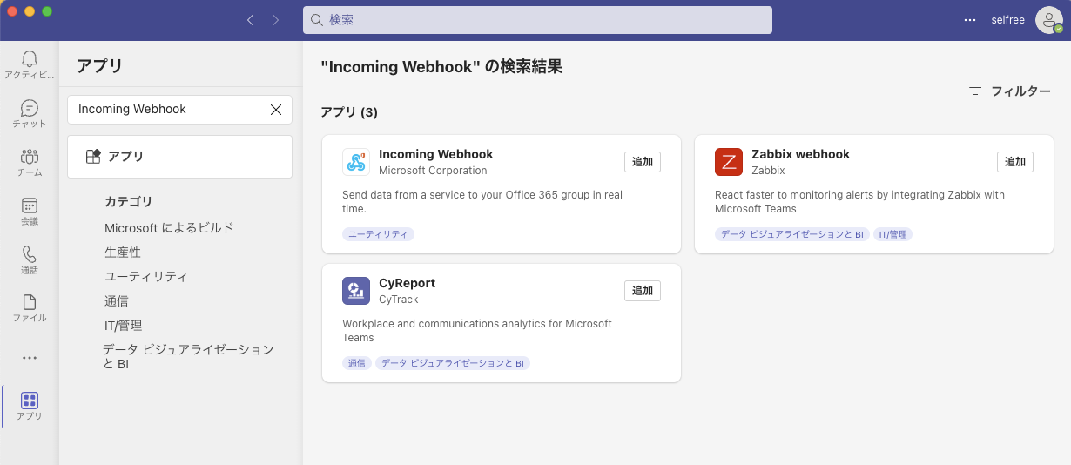The image size is (1071, 465).
Task: Open the フィルター filter label
Action: (x=1020, y=91)
